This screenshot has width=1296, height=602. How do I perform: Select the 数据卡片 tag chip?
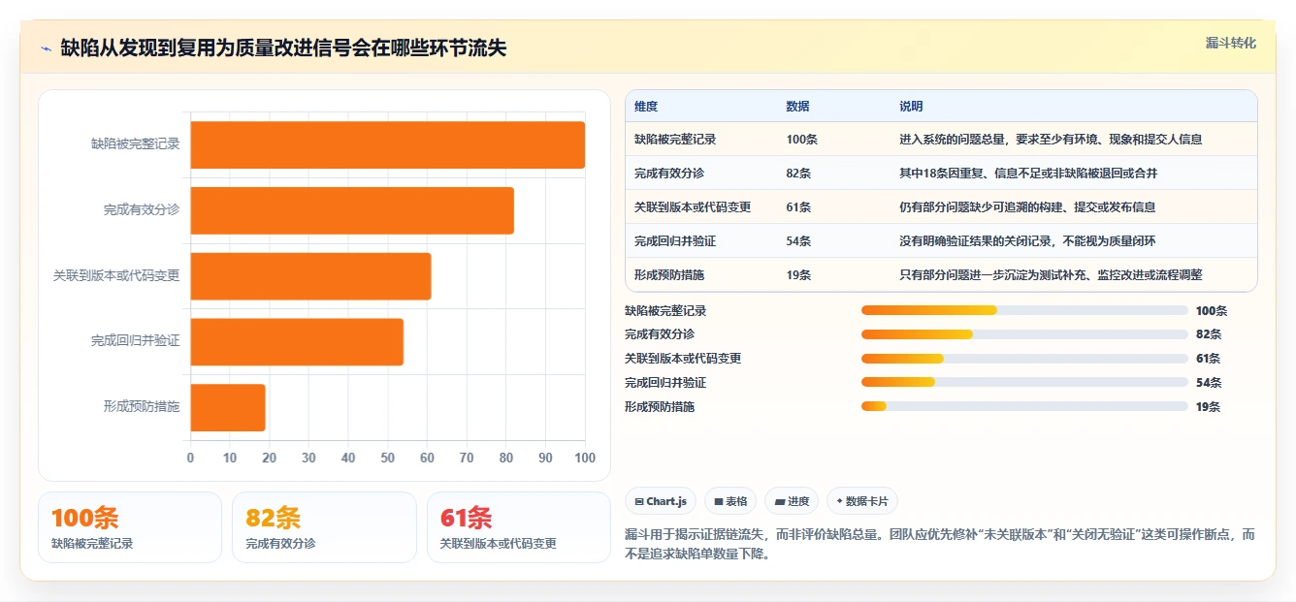pyautogui.click(x=862, y=501)
